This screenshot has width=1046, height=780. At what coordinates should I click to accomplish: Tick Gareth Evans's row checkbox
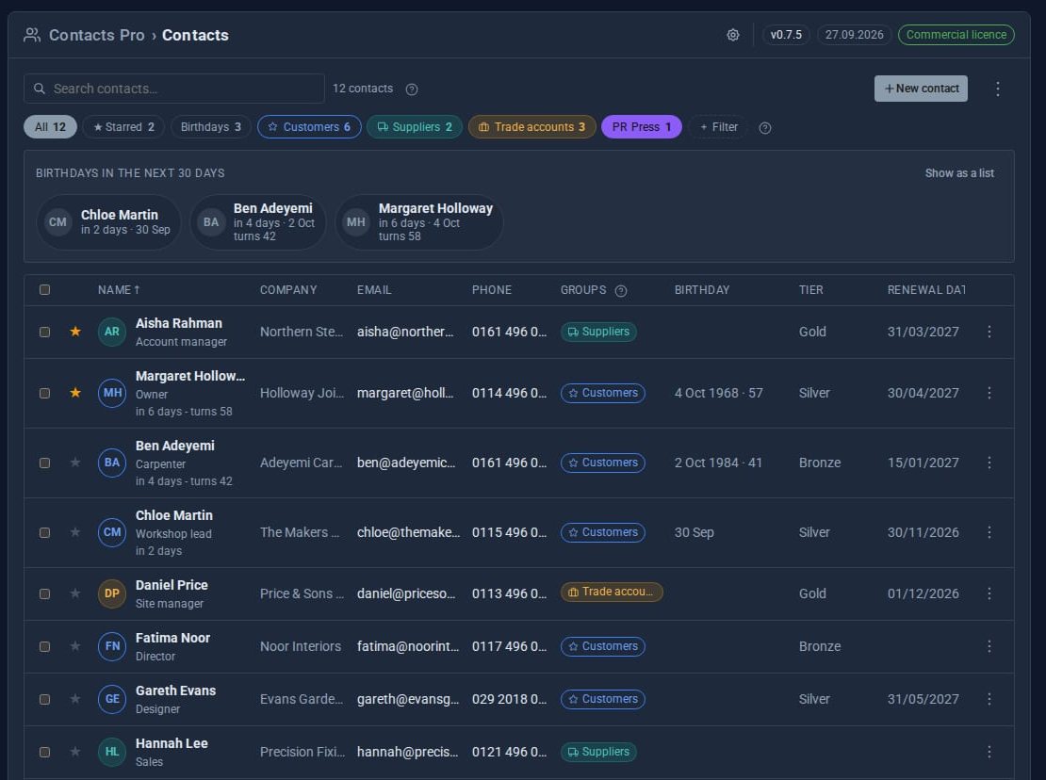tap(44, 699)
